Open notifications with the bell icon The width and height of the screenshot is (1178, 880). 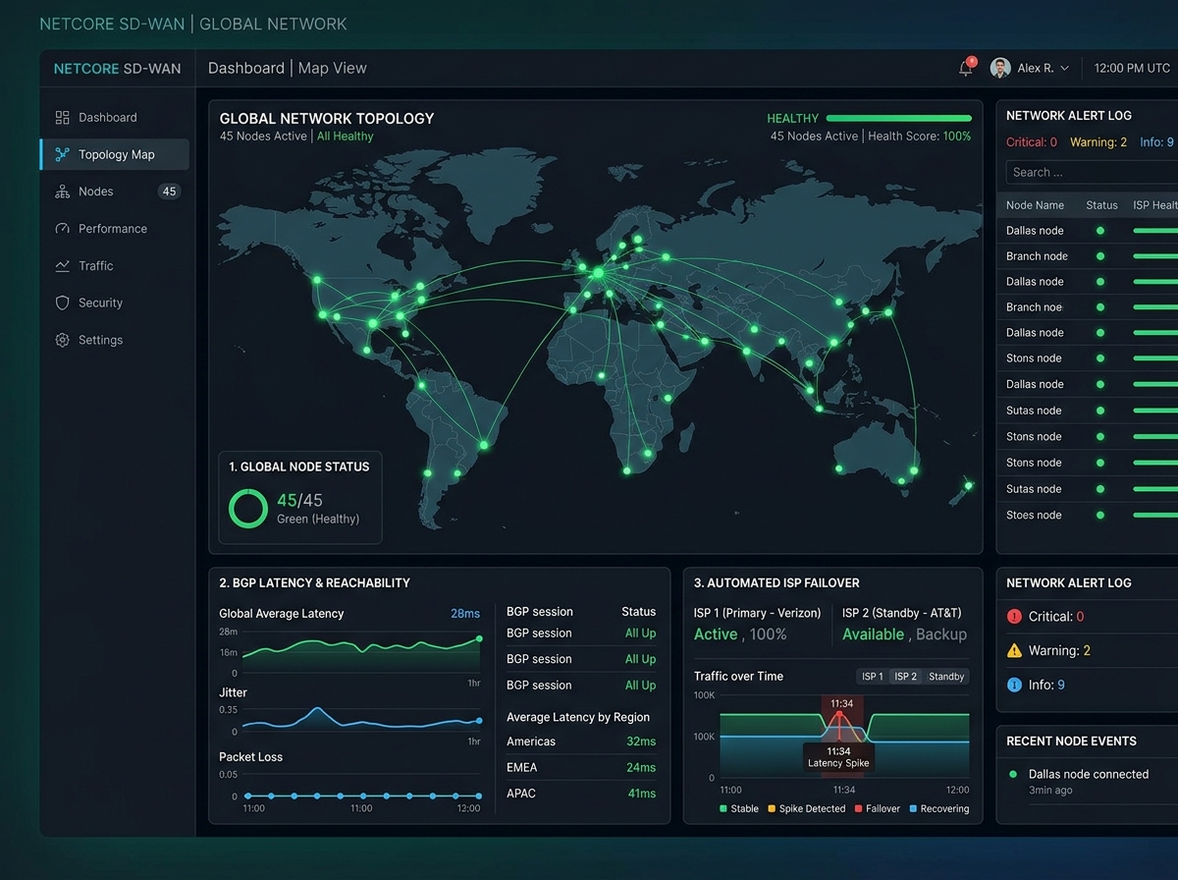(966, 68)
